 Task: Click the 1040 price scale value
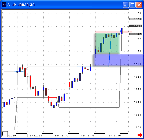[x=138, y=102]
